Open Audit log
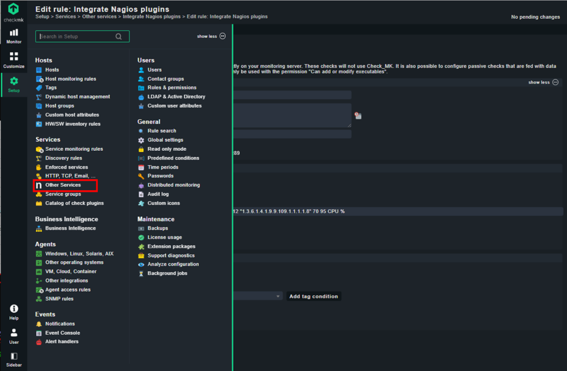Image resolution: width=567 pixels, height=371 pixels. (158, 194)
